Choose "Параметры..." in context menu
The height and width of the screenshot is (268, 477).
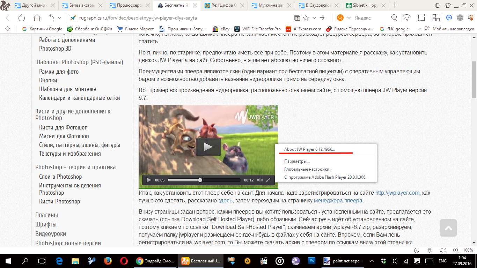click(x=297, y=161)
